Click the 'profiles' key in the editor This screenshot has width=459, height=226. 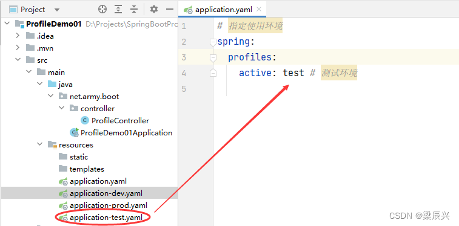pyautogui.click(x=250, y=57)
